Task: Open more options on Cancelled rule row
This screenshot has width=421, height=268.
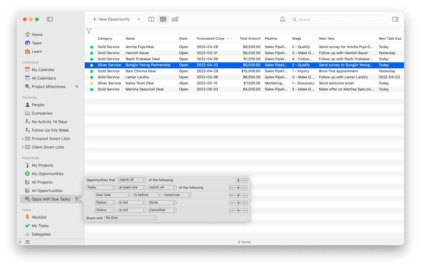Action: (x=245, y=210)
